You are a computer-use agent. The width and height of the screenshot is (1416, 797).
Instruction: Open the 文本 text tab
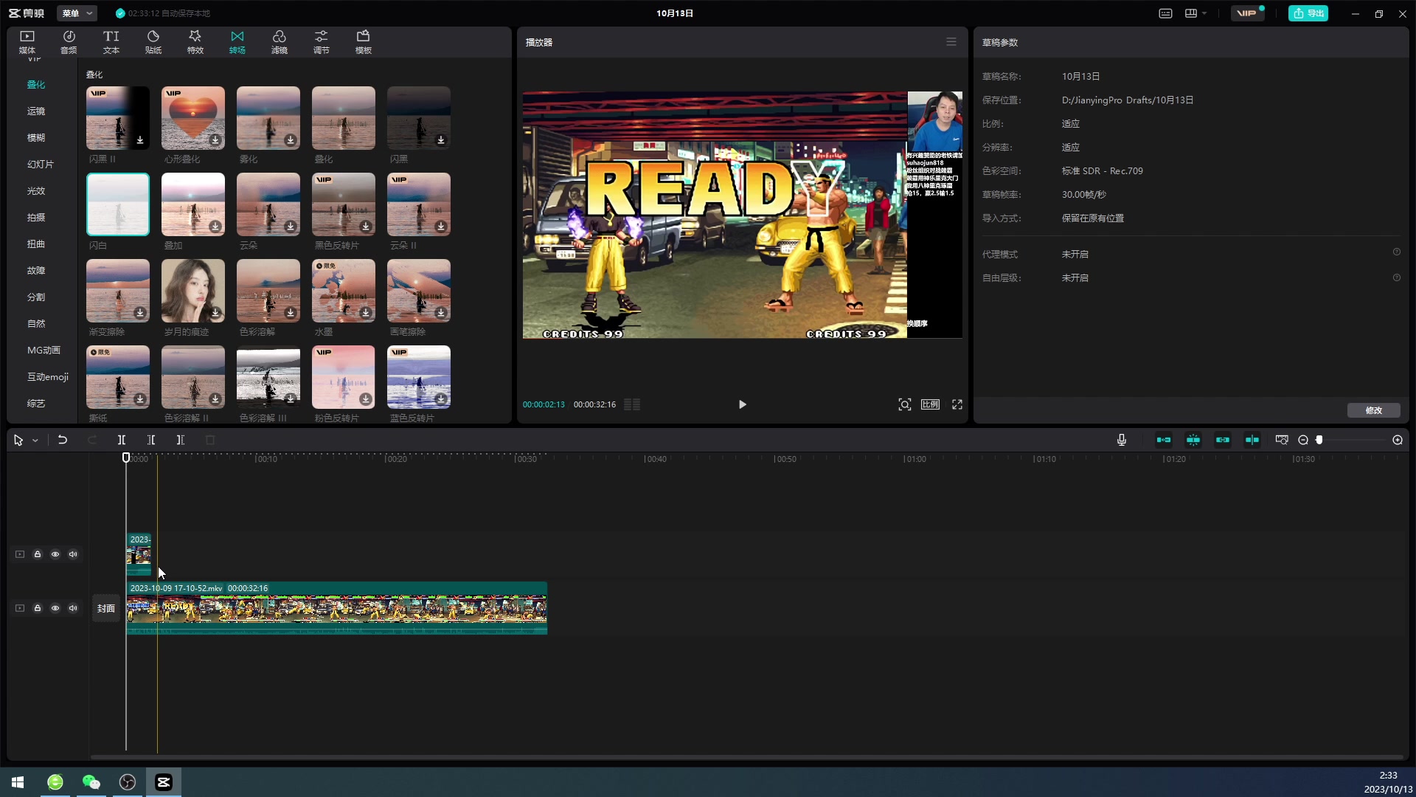pos(111,42)
